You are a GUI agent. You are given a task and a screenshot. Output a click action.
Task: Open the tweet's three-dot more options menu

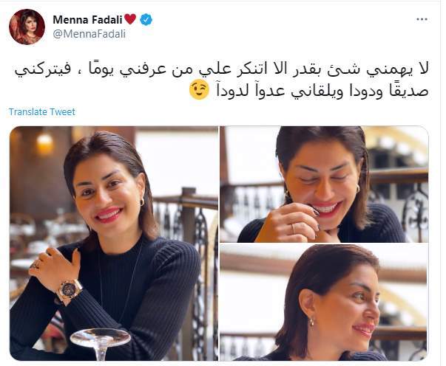(422, 19)
